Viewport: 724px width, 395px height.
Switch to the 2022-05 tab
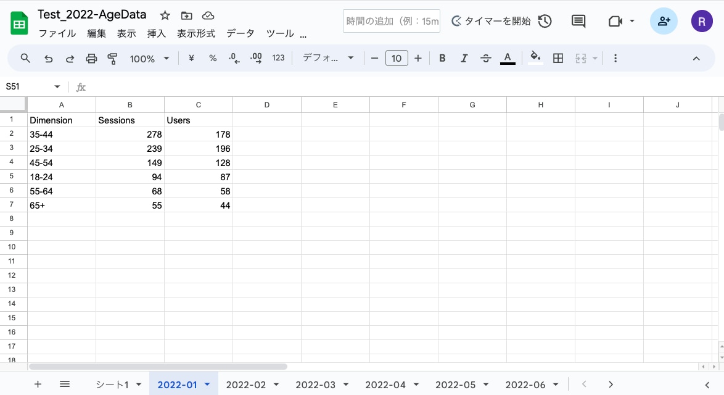[x=455, y=385]
